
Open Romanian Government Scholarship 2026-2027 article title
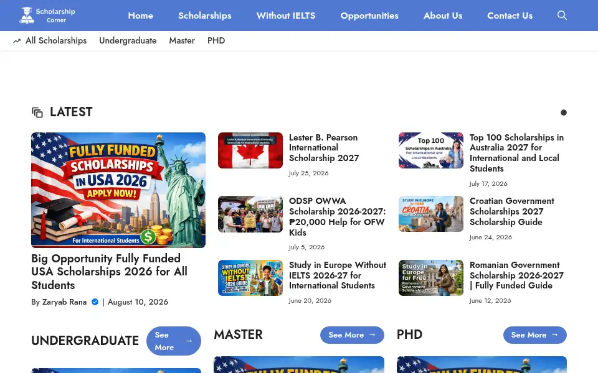click(517, 275)
